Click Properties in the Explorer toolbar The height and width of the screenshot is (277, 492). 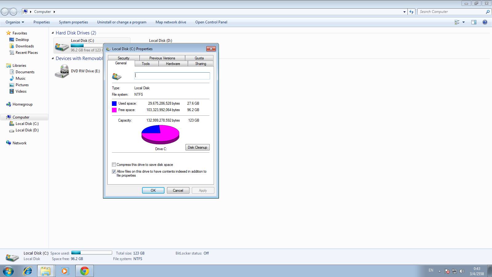tap(42, 22)
